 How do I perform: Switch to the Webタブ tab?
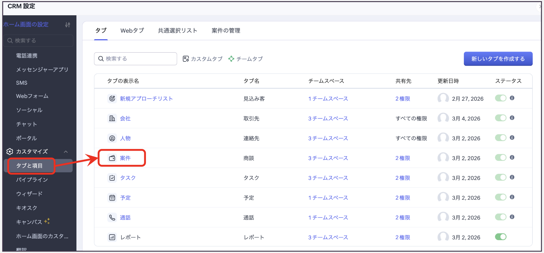pos(132,31)
